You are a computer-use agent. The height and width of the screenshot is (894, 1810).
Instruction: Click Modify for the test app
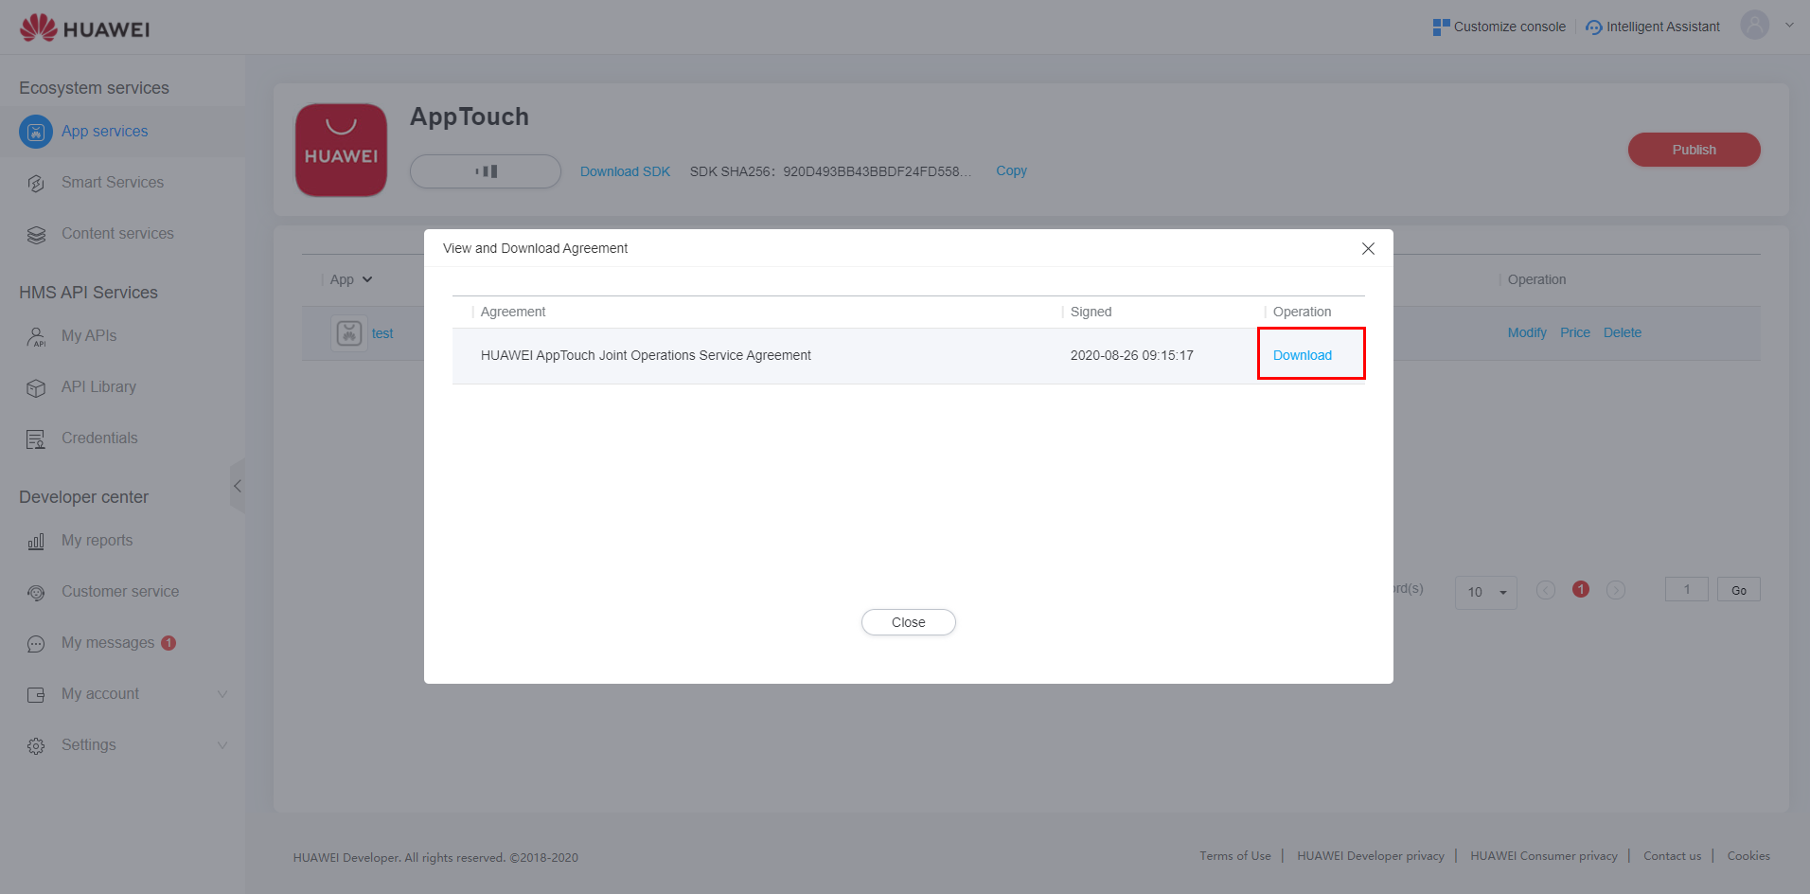click(1527, 332)
